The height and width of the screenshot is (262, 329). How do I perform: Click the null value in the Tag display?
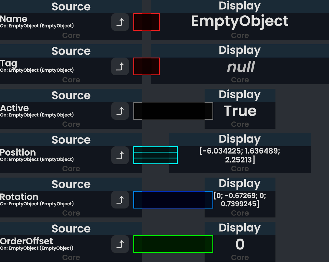240,67
